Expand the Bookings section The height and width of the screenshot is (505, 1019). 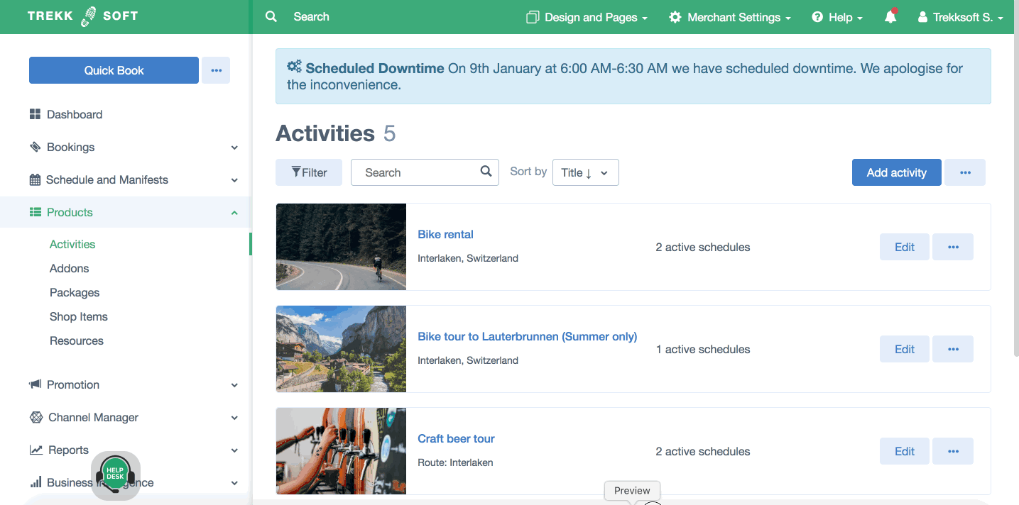pos(234,148)
